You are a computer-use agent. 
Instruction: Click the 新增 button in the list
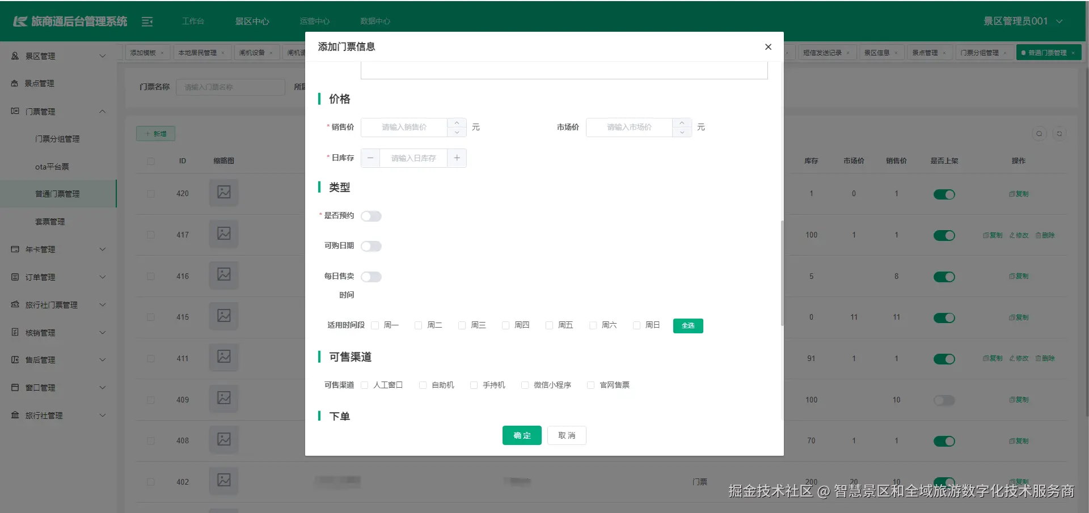(x=155, y=134)
